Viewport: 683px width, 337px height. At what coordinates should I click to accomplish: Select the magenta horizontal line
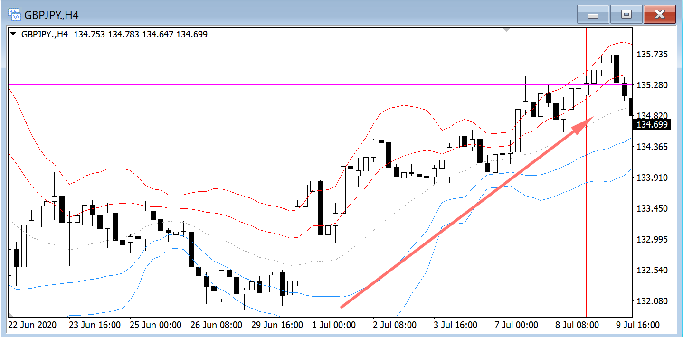click(285, 85)
